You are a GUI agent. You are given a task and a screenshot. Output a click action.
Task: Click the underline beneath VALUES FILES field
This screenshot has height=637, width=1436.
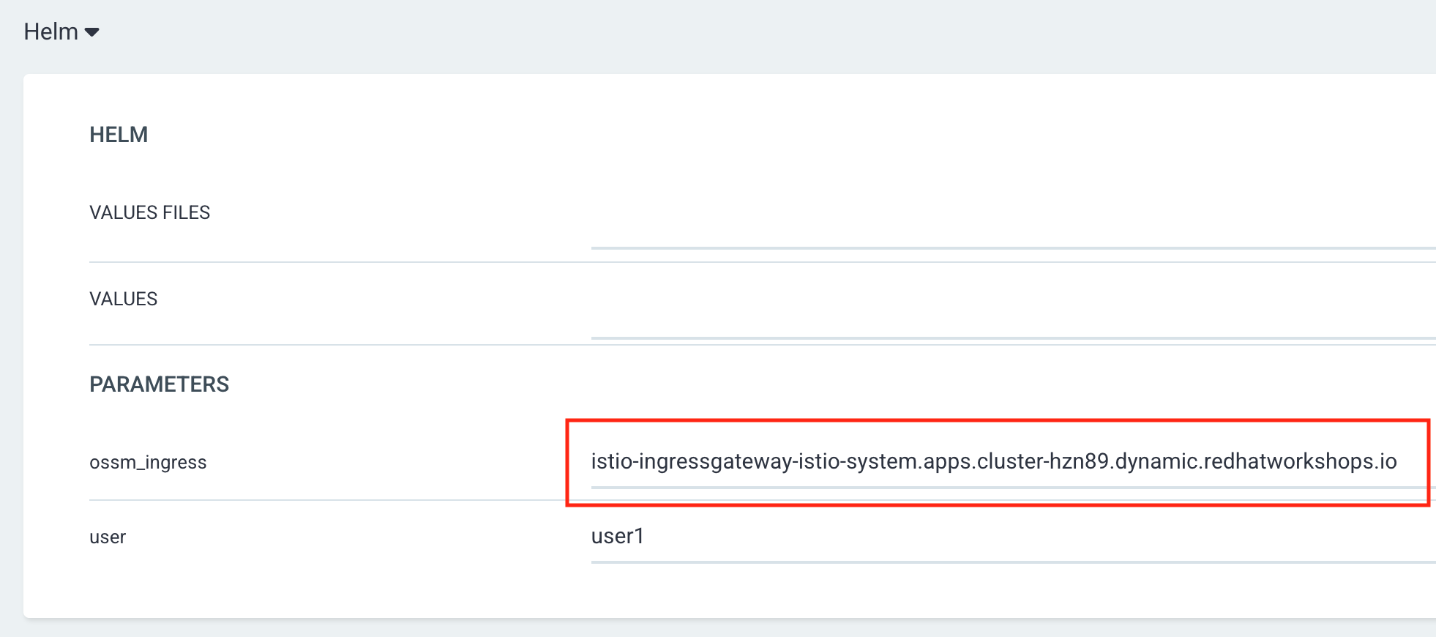1013,248
